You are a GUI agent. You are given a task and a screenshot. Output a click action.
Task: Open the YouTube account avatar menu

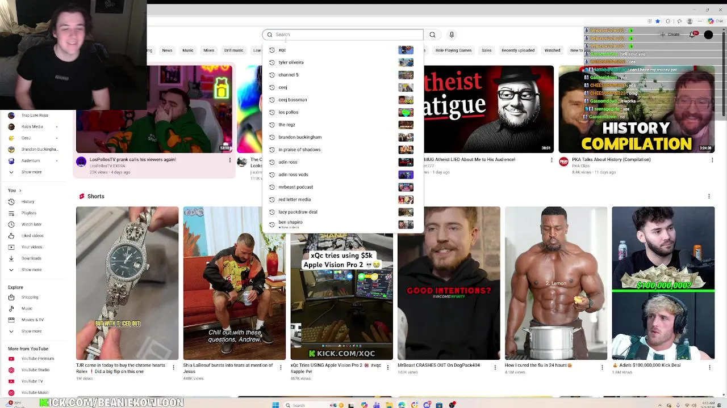(708, 35)
